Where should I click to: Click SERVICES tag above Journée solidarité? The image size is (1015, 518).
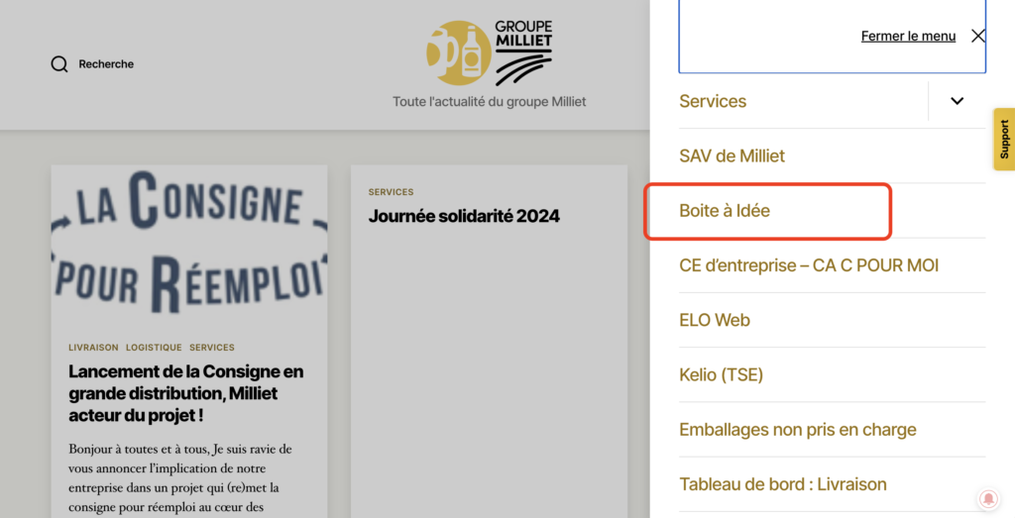pos(391,192)
